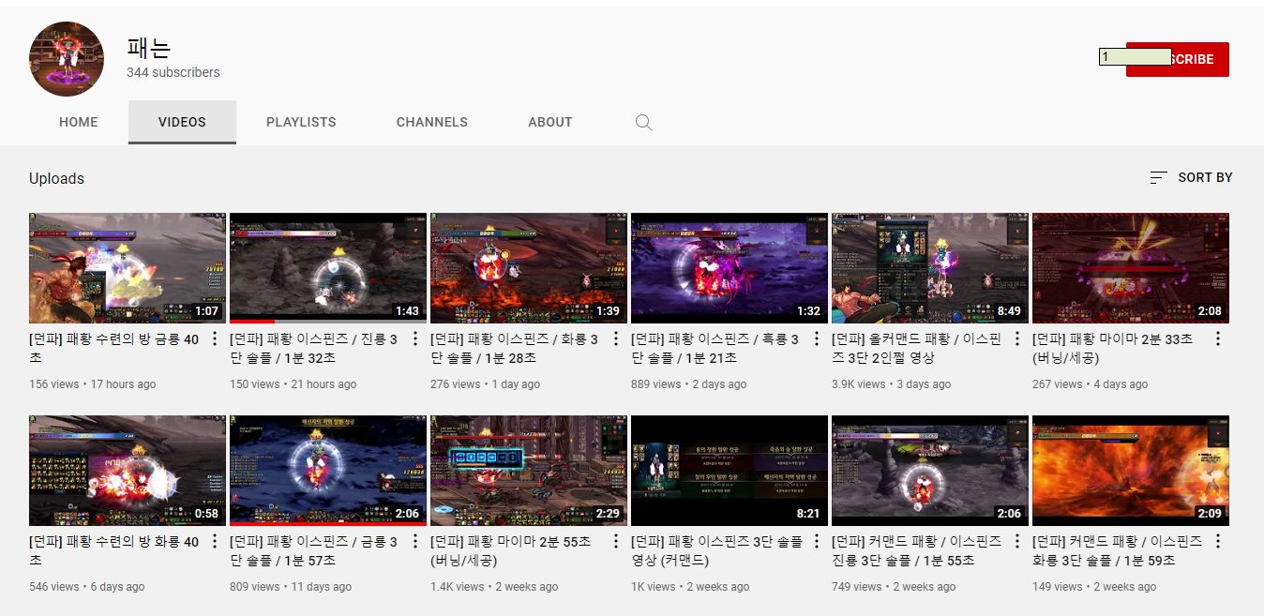Click the 546 views • 6 days ago text

point(87,587)
